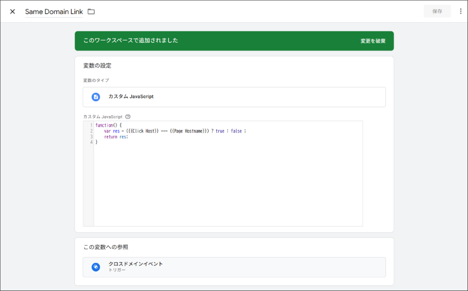Click code line 1 with function() {
The width and height of the screenshot is (468, 291).
pos(109,125)
